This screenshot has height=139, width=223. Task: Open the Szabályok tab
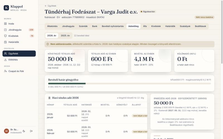click(x=185, y=26)
